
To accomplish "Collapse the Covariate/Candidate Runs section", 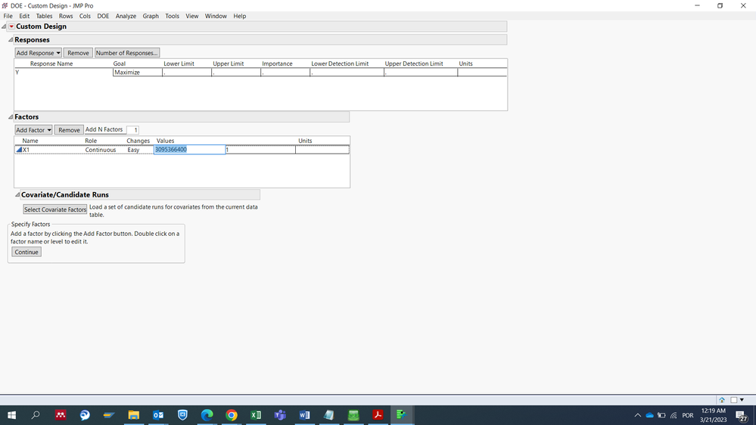I will click(17, 194).
